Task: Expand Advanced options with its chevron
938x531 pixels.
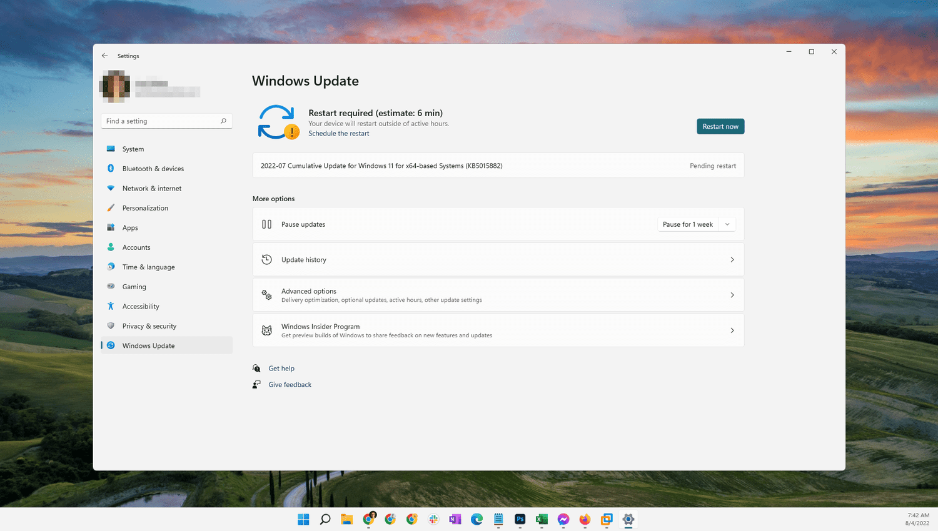Action: (732, 295)
